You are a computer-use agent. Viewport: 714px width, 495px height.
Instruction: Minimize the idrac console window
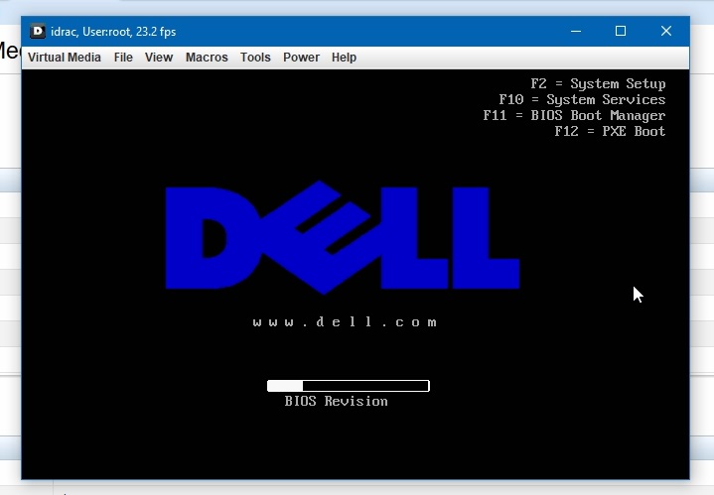tap(576, 31)
